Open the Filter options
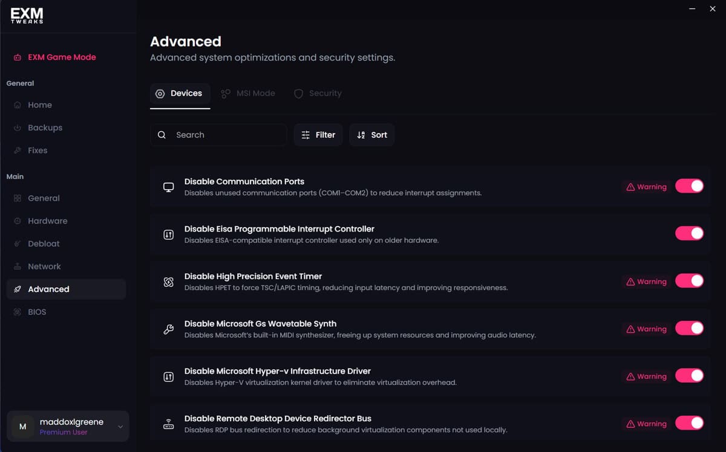This screenshot has width=726, height=452. pyautogui.click(x=318, y=135)
